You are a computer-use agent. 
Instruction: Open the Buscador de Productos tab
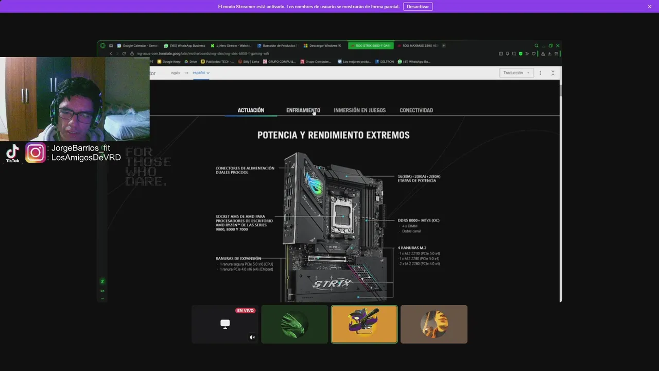coord(278,45)
